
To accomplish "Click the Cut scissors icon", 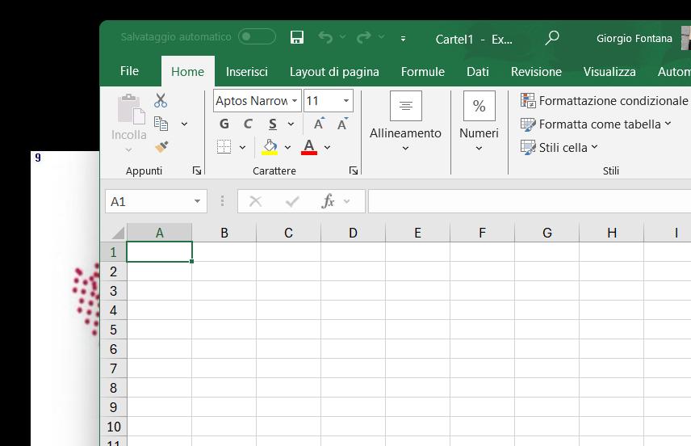I will click(161, 100).
